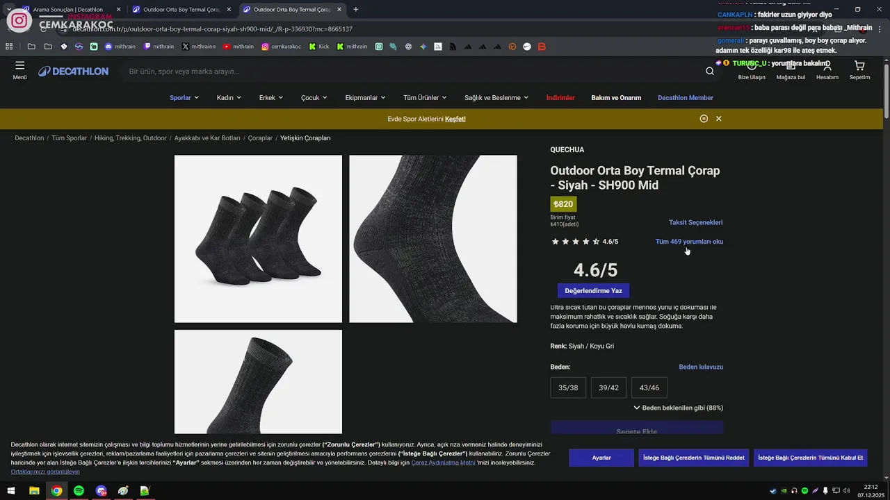Click Değerlendirme Yaz button
Viewport: 890px width, 500px height.
tap(593, 290)
